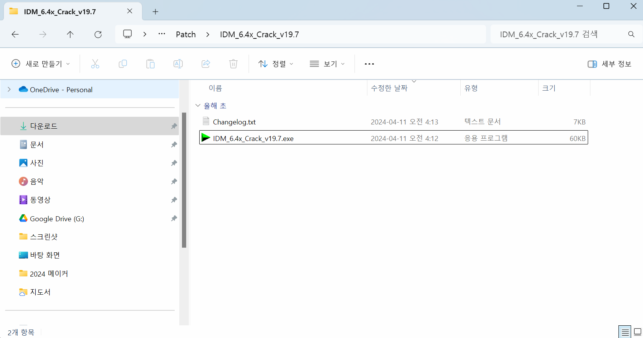Open 다운로드 (Downloads) in sidebar
The width and height of the screenshot is (643, 338).
[89, 126]
